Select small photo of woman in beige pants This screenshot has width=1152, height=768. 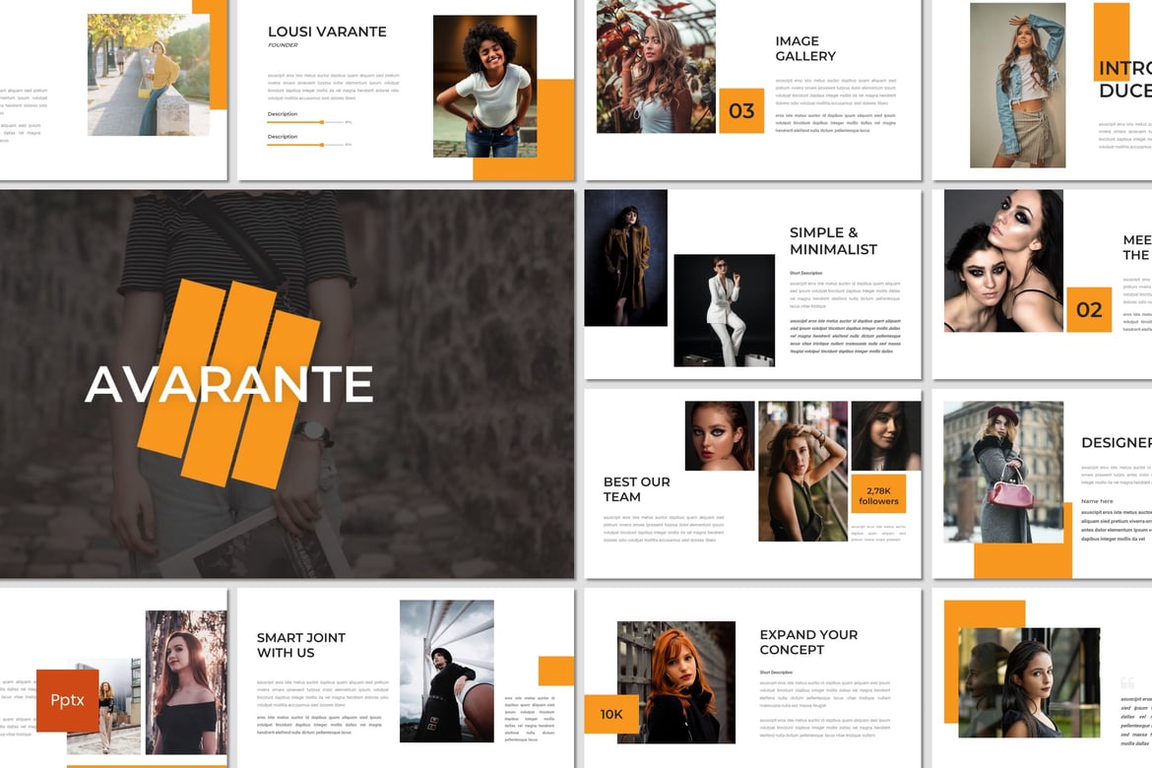[103, 707]
